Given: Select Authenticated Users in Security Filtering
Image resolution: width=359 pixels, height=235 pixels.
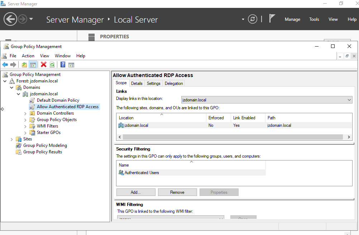Looking at the screenshot, I should point(142,172).
